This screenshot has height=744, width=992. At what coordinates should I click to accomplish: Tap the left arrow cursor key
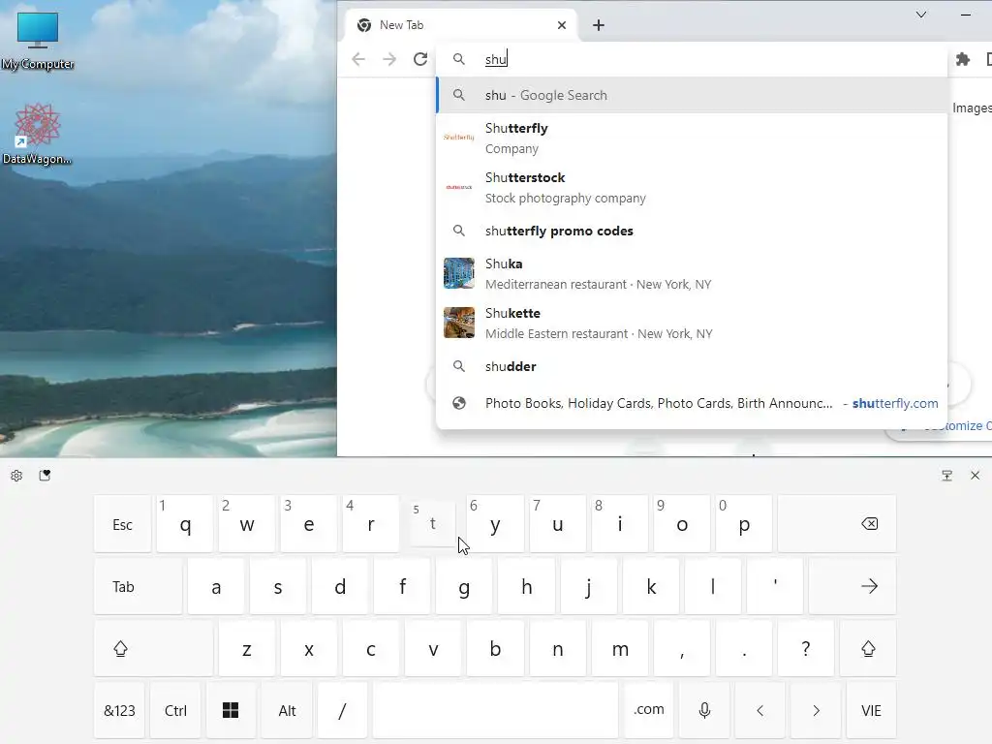[759, 710]
